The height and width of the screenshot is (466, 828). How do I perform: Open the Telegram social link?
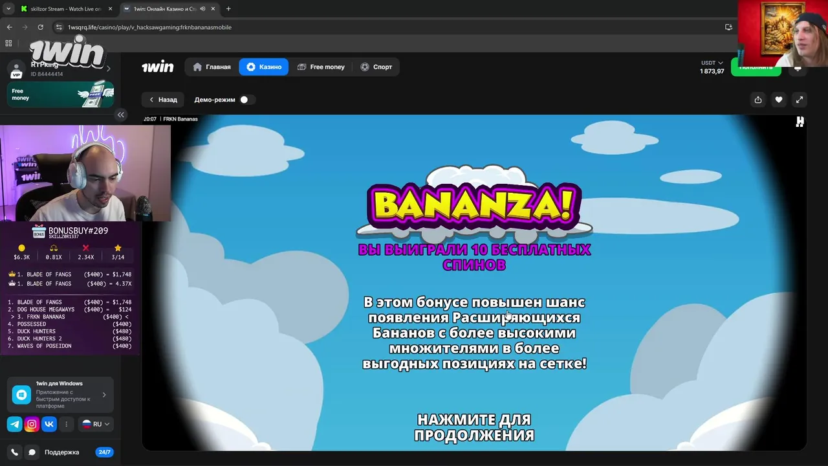click(14, 425)
